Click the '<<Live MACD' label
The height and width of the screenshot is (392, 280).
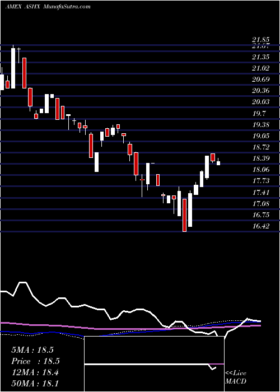236,377
